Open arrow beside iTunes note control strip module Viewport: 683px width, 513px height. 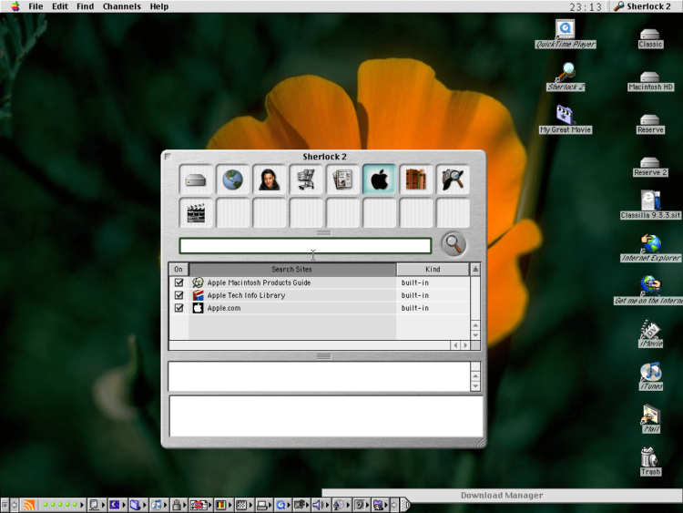coord(166,505)
